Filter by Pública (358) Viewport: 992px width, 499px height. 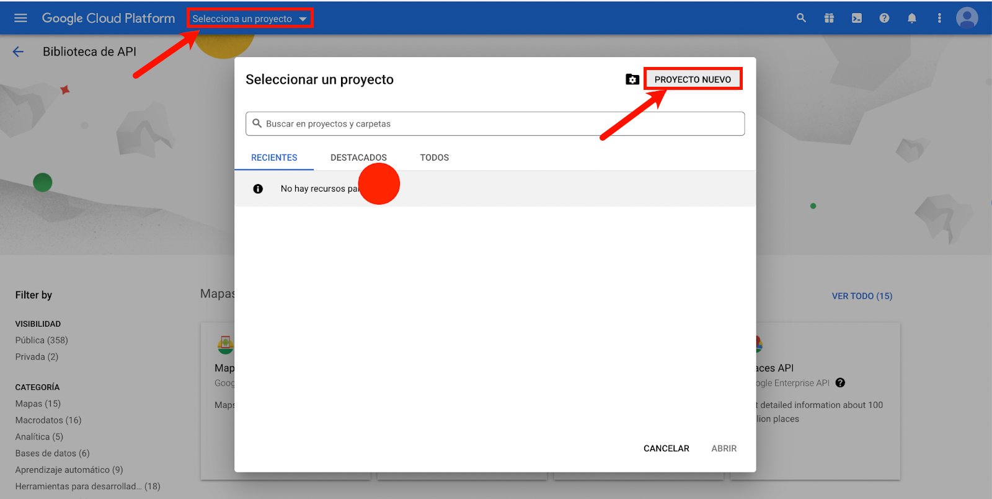tap(42, 340)
